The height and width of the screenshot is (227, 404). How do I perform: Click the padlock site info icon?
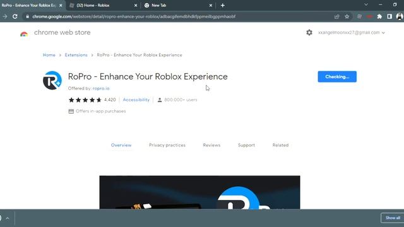(27, 16)
